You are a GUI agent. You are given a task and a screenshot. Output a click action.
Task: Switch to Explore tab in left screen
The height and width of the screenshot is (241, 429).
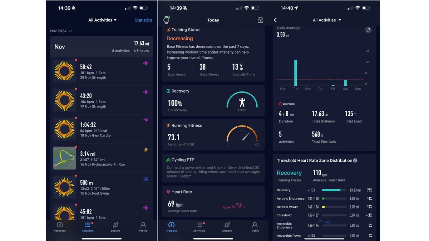tap(115, 227)
